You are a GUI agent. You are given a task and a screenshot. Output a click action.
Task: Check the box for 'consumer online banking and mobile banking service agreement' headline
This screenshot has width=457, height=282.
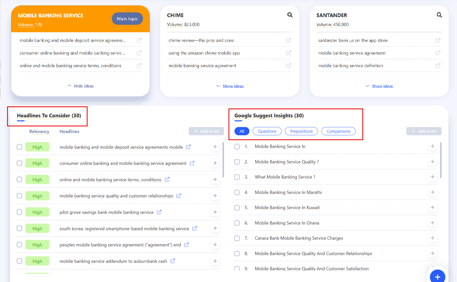(x=19, y=163)
